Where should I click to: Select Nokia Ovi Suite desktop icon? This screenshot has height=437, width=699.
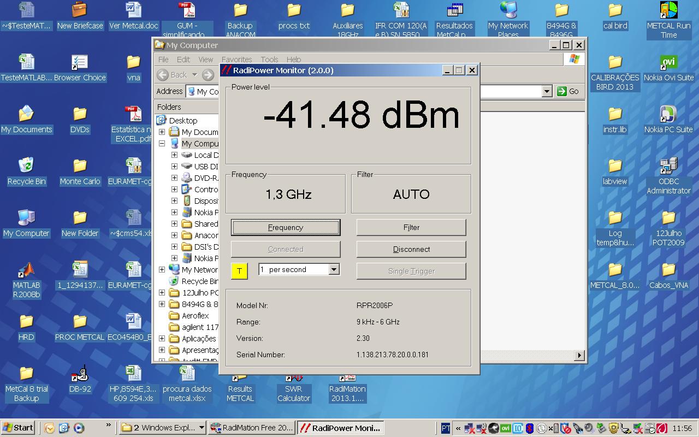(668, 68)
